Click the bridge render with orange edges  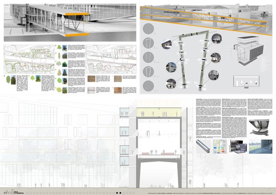click(x=70, y=23)
